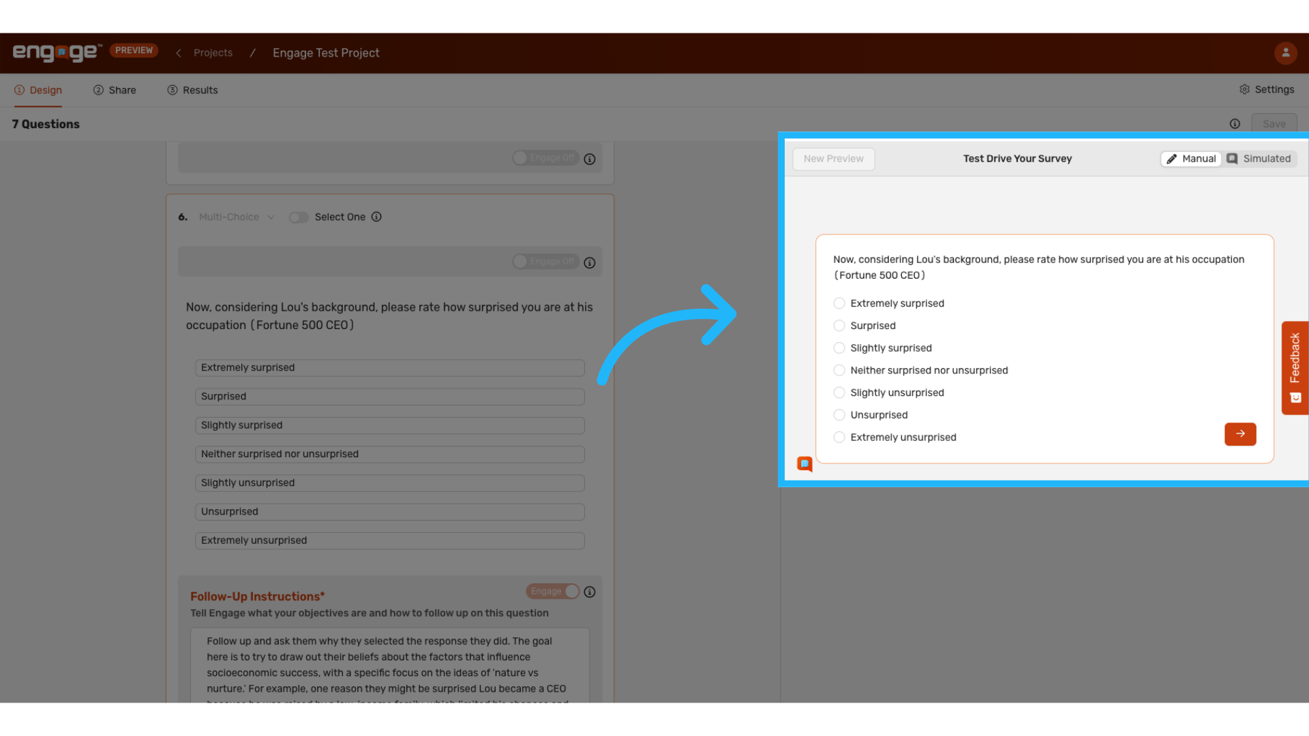The width and height of the screenshot is (1309, 736).
Task: Switch to the Results tab
Action: (192, 90)
